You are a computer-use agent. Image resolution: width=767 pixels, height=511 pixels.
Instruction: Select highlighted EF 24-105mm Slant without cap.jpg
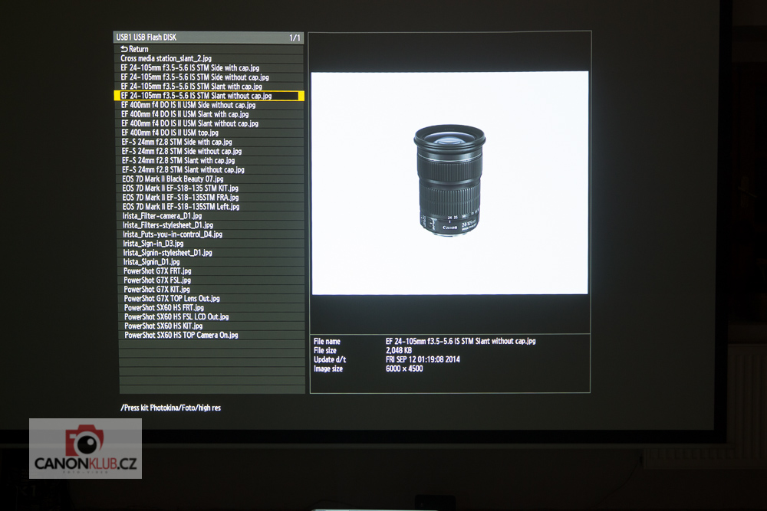[x=196, y=96]
